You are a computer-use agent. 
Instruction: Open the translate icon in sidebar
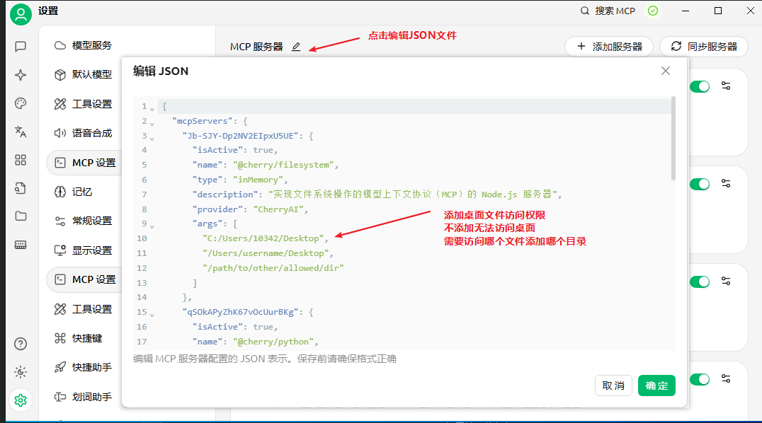click(x=21, y=132)
